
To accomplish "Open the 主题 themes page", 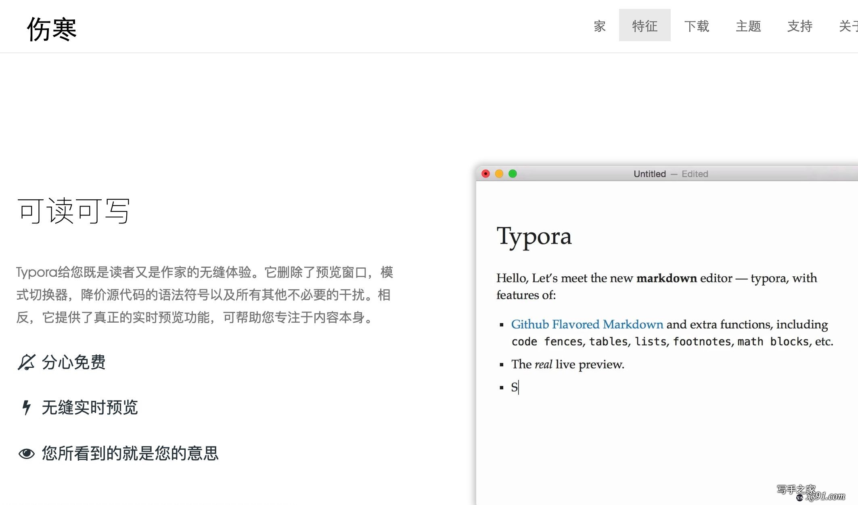I will (748, 26).
